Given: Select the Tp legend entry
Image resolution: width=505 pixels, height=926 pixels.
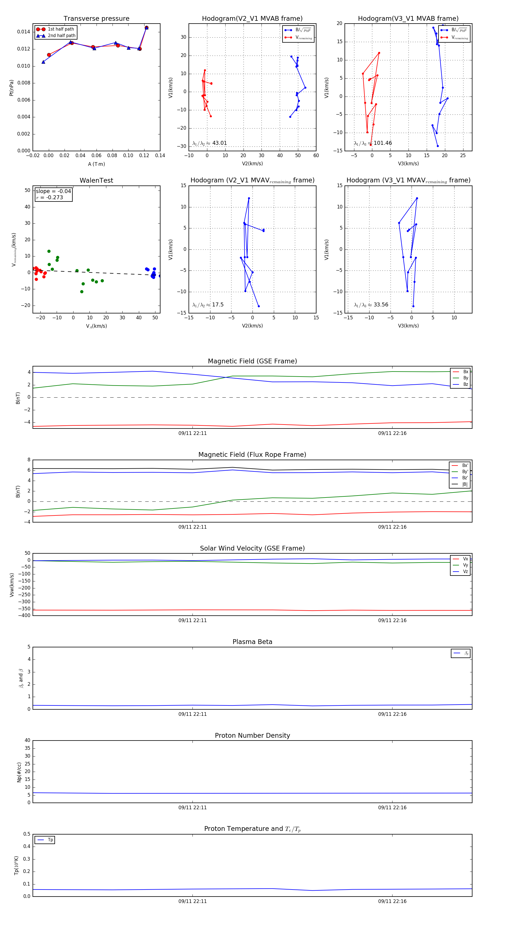Looking at the screenshot, I should click(45, 840).
